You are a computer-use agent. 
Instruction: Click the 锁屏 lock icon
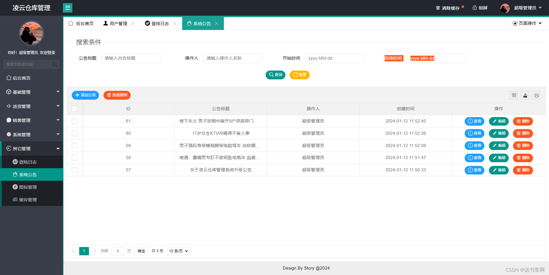click(x=475, y=8)
